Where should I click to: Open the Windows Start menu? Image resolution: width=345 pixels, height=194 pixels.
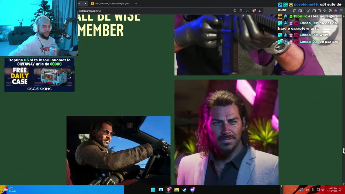coord(153,190)
